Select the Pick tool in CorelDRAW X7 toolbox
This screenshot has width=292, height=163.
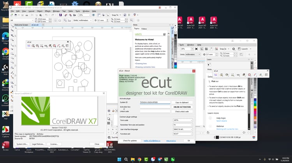click(x=12, y=26)
